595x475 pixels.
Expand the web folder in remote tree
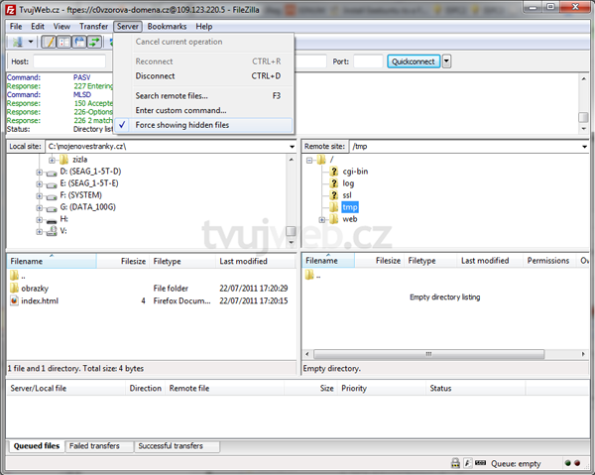(321, 220)
